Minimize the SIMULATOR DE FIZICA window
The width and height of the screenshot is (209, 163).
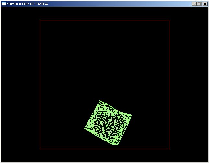(194, 4)
